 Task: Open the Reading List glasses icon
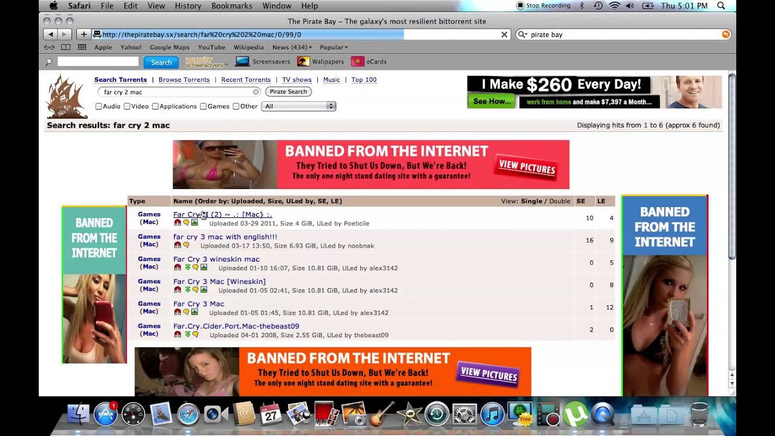(50, 47)
